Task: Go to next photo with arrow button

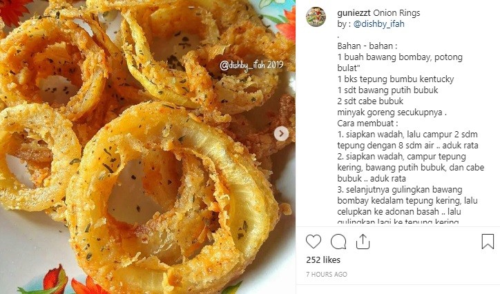Action: (281, 134)
